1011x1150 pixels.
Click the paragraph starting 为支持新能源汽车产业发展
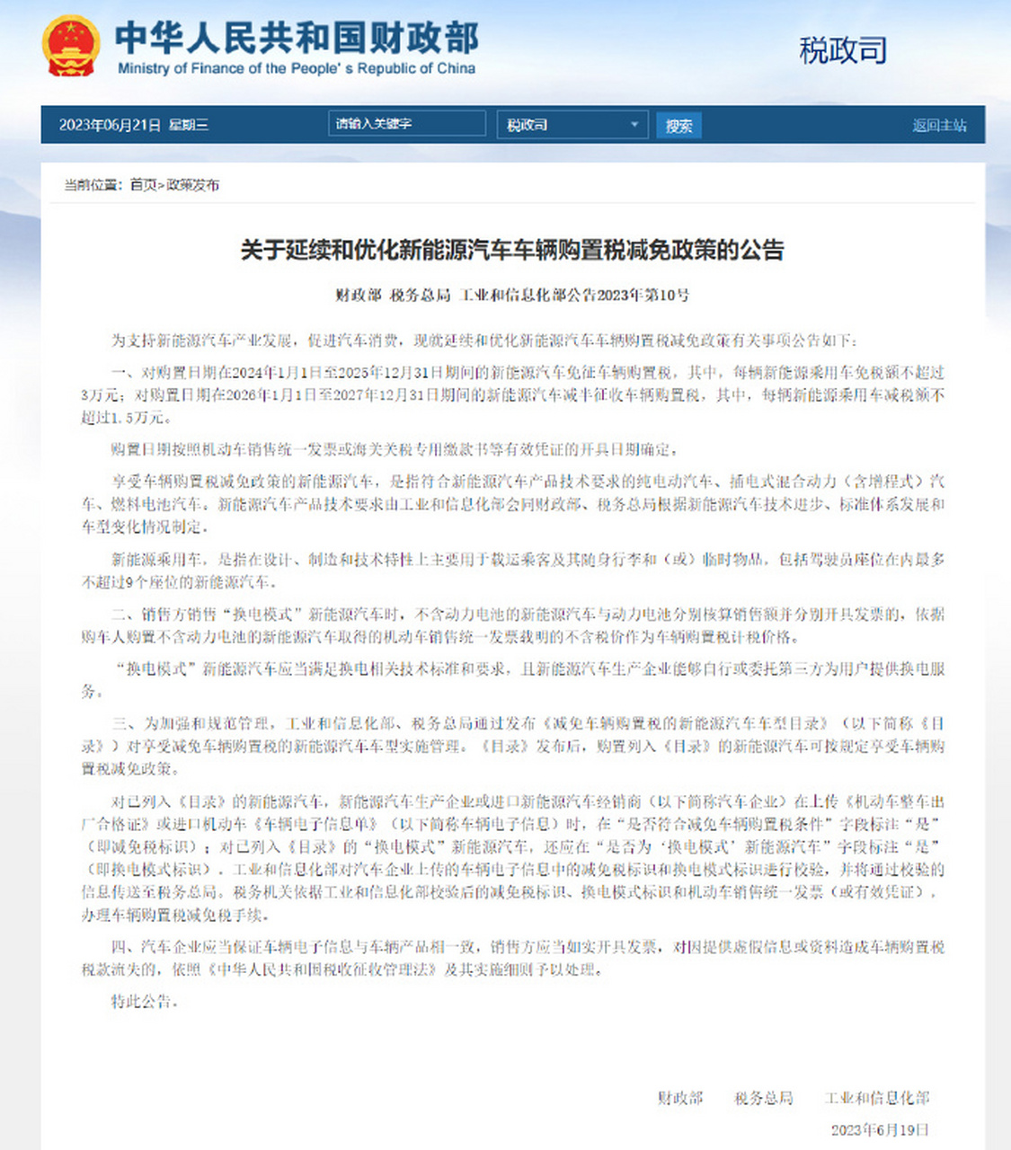tap(484, 341)
